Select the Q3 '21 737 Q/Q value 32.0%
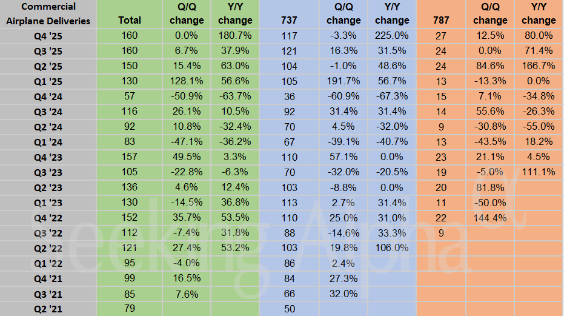Image resolution: width=564 pixels, height=316 pixels. click(343, 294)
